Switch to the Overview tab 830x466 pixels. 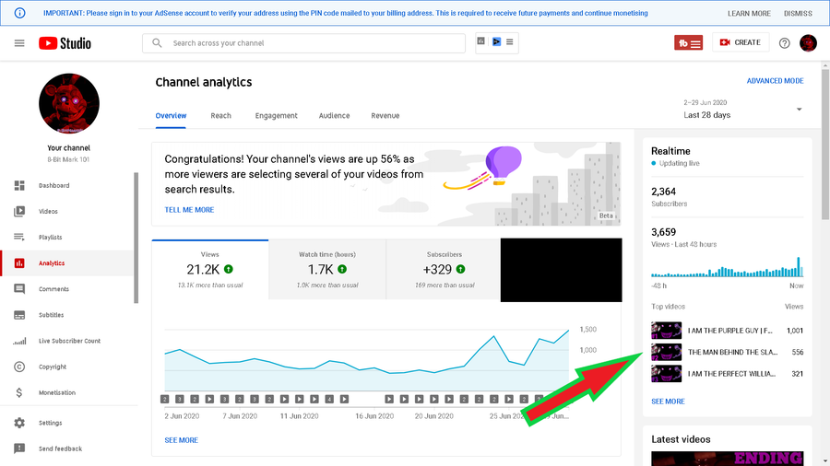[x=171, y=116]
